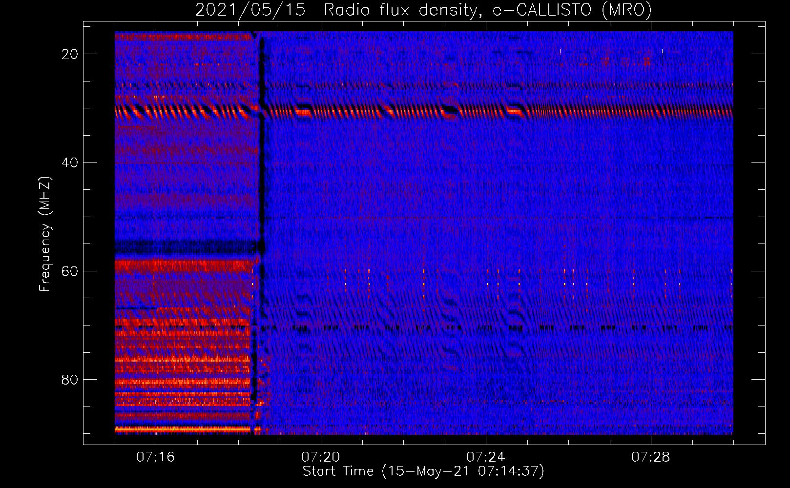Click the 20 MHz frequency tick label
Viewport: 790px width, 488px height.
pos(70,54)
